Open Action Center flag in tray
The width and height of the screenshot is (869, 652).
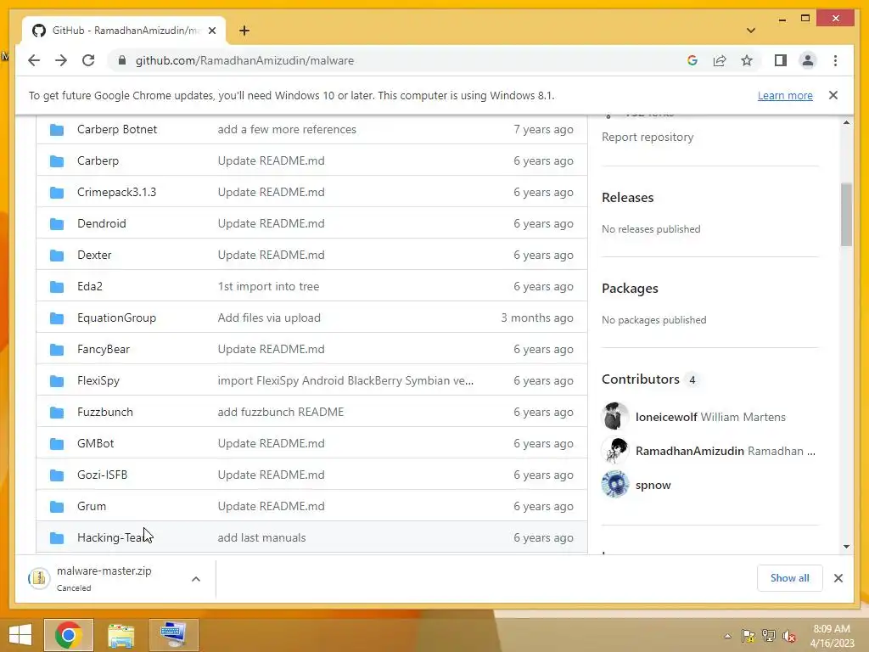(748, 636)
